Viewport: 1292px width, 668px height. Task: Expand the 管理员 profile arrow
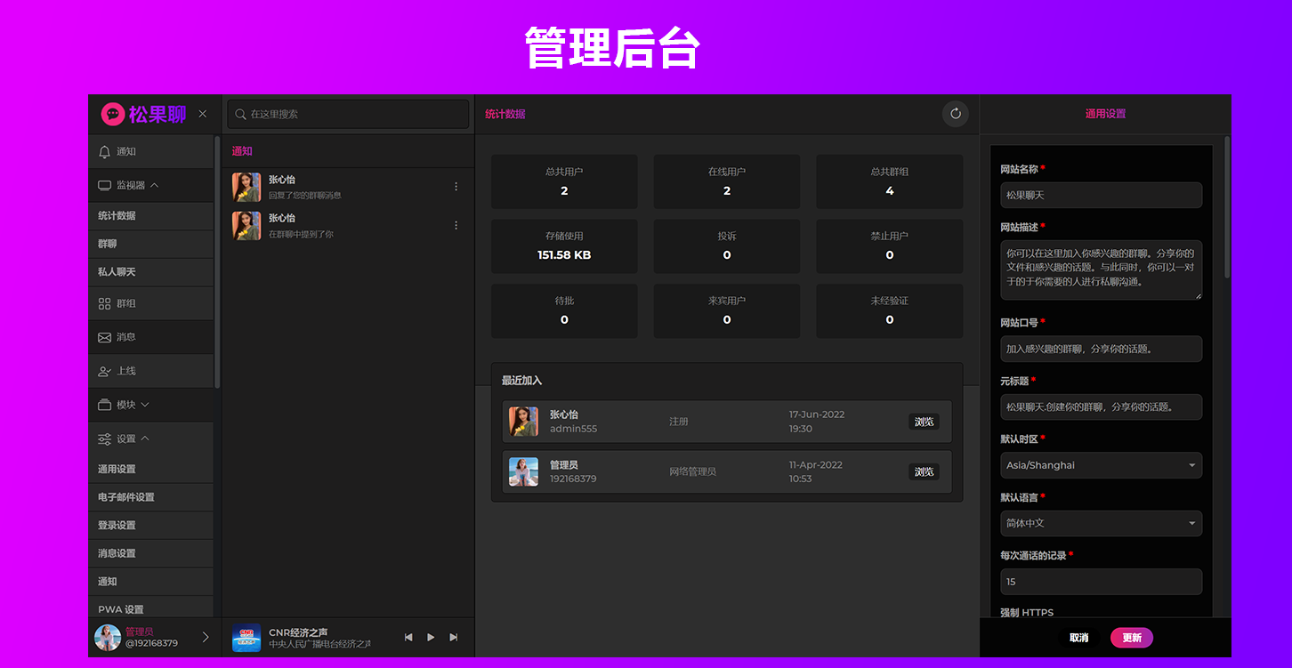click(206, 637)
